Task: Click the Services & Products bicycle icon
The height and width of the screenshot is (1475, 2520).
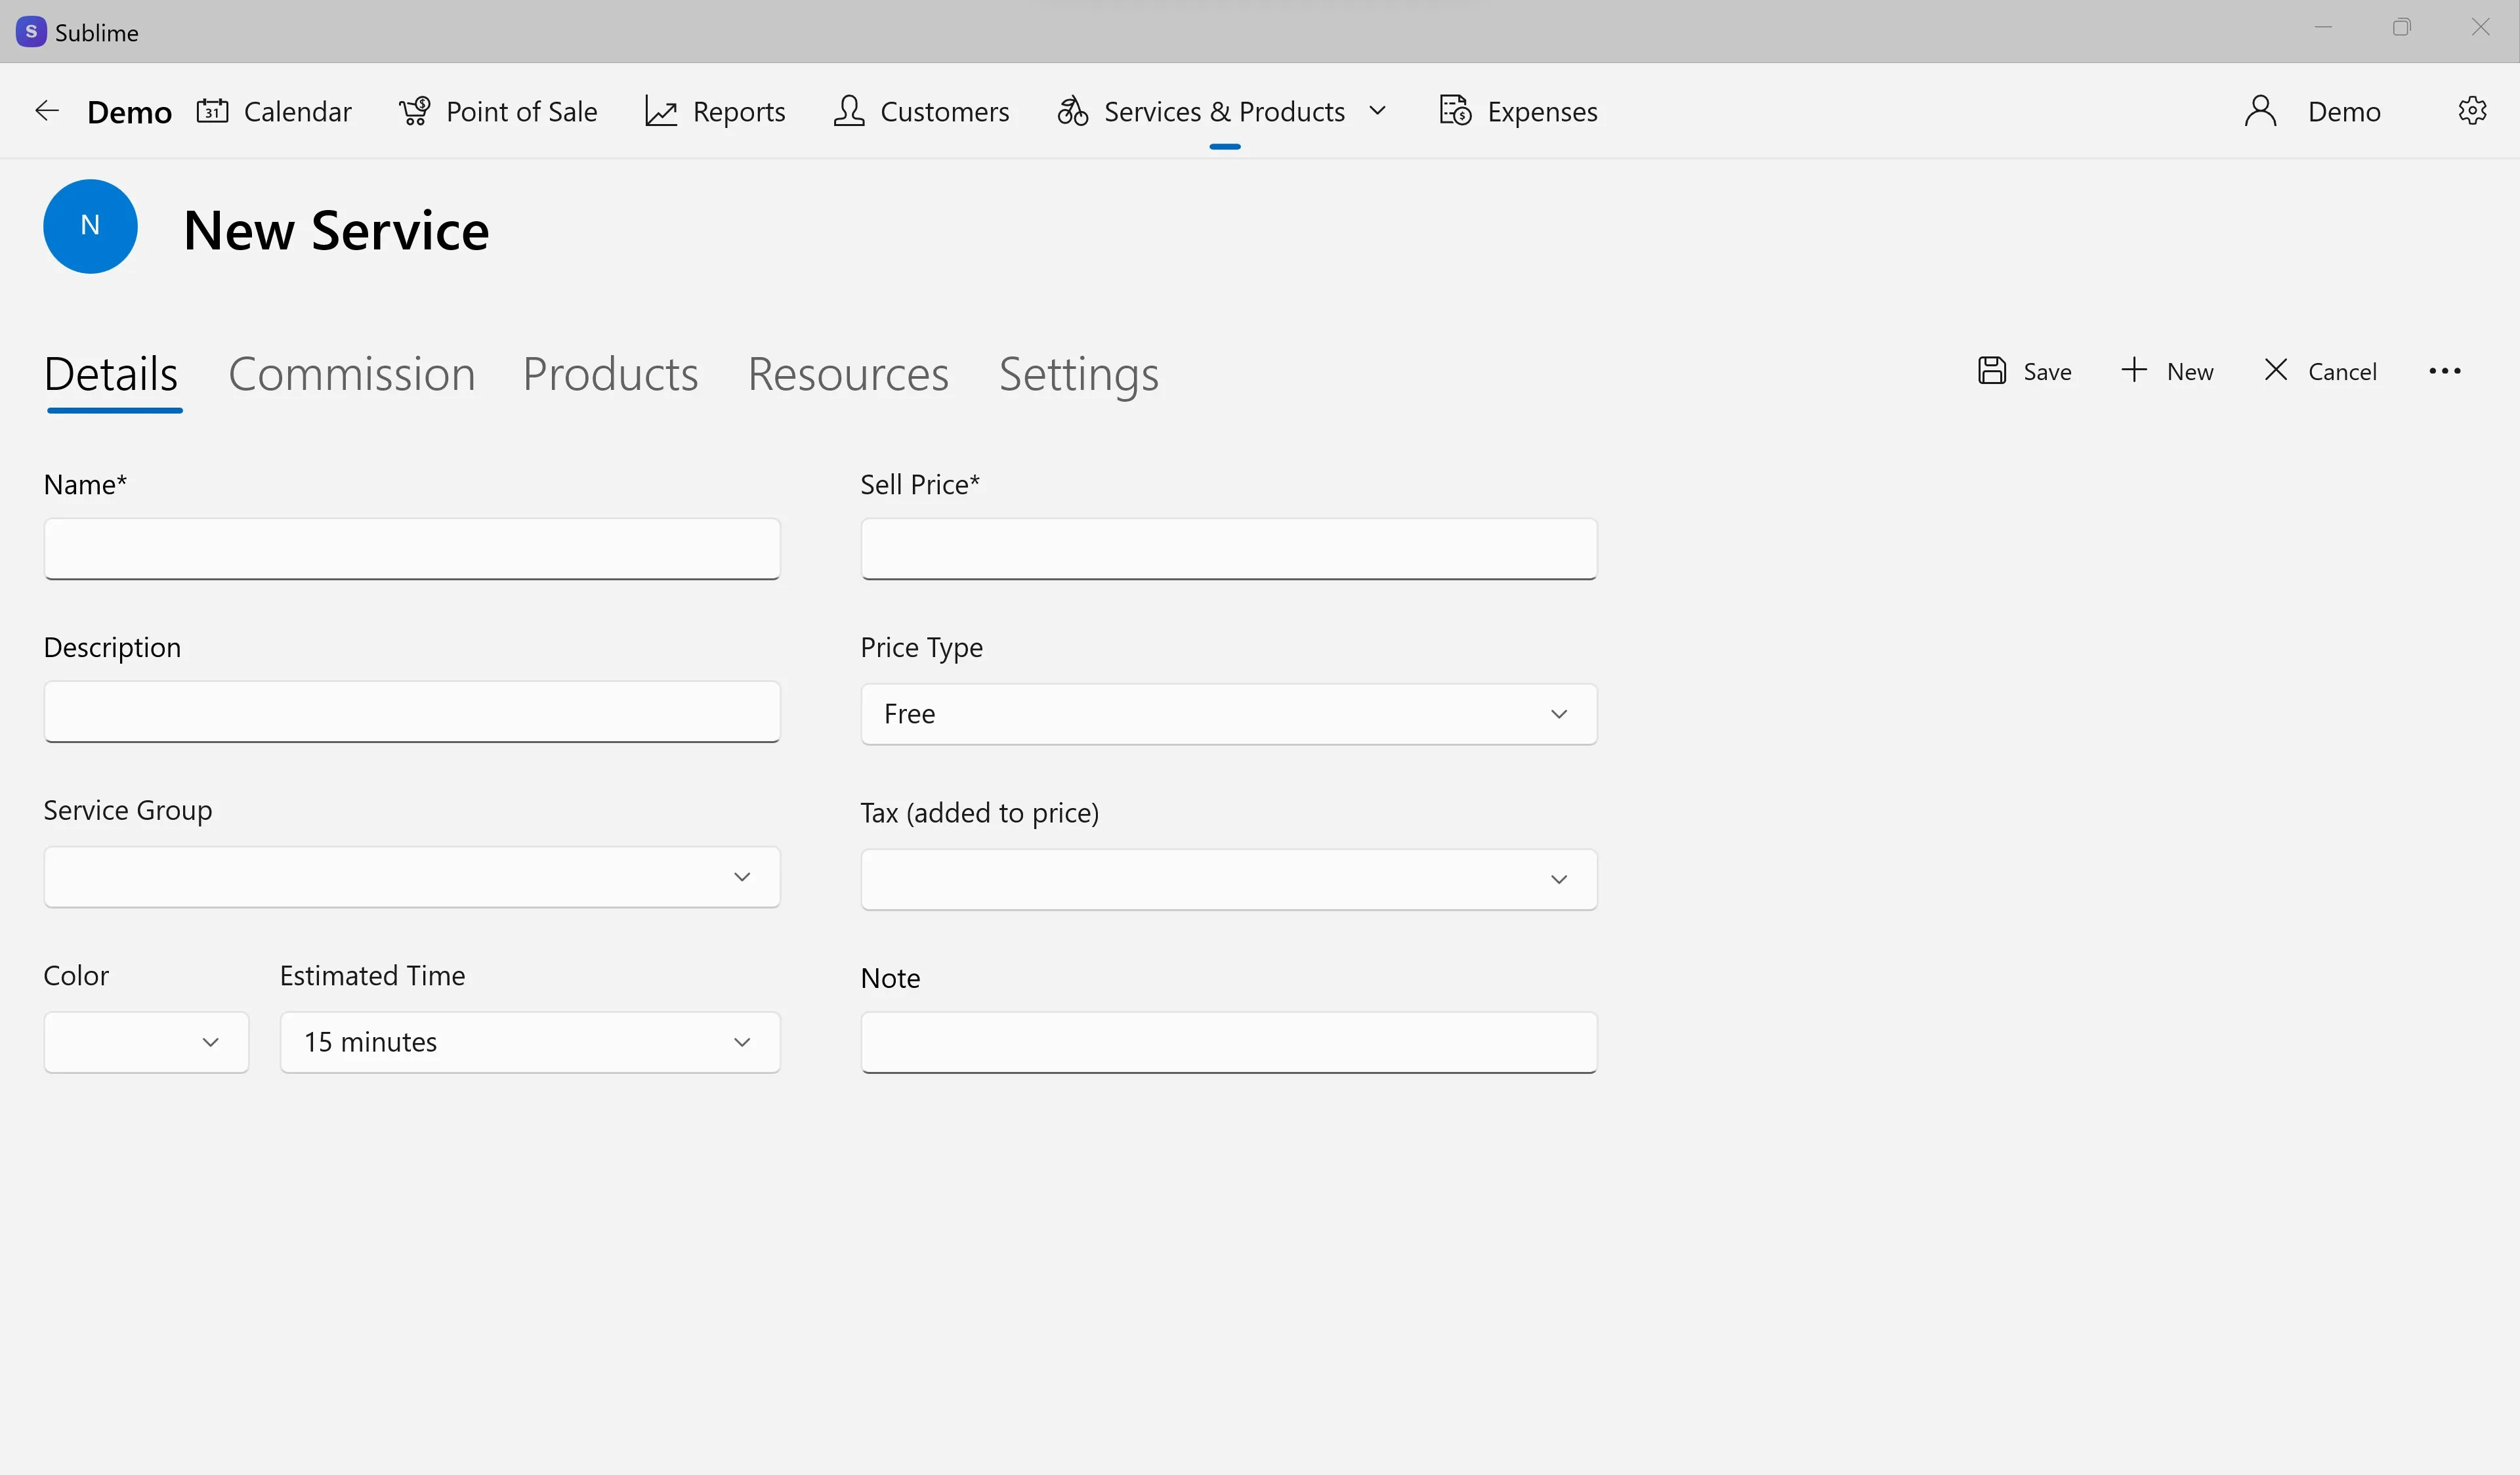Action: (1073, 111)
